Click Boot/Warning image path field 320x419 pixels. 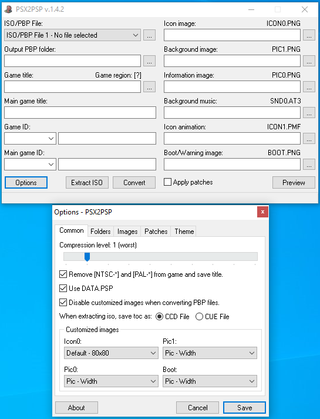[x=232, y=165]
